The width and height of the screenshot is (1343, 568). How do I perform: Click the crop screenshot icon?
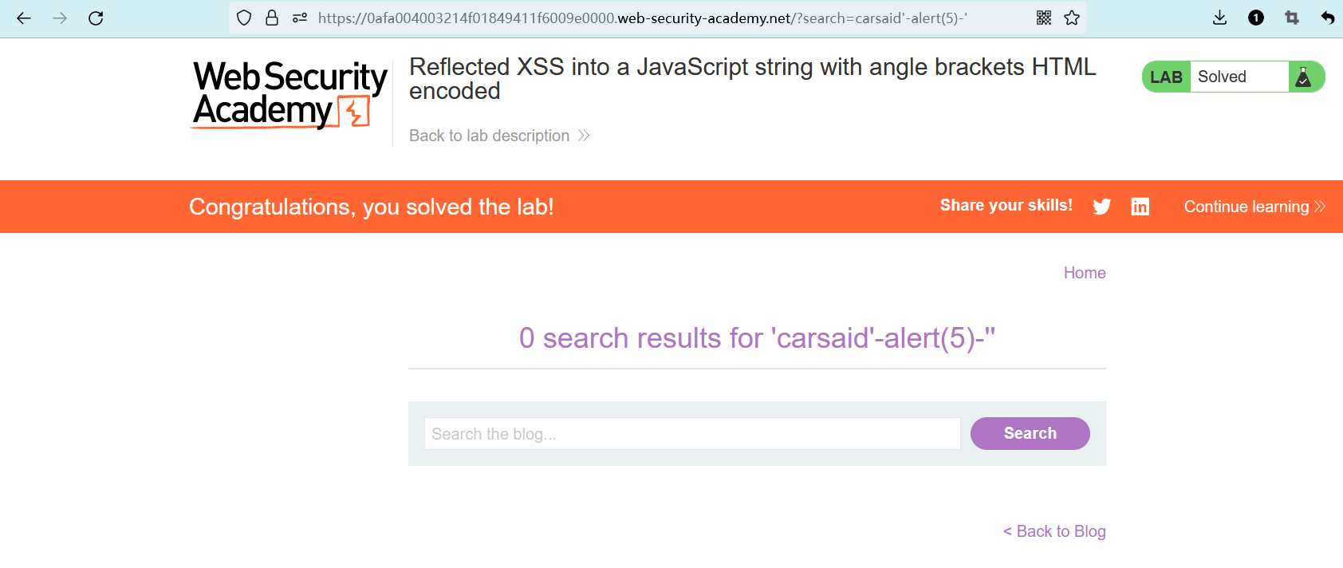coord(1292,18)
